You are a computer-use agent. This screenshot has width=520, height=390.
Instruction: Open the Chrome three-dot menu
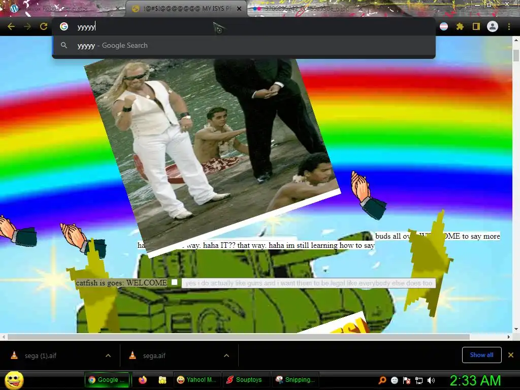(509, 26)
